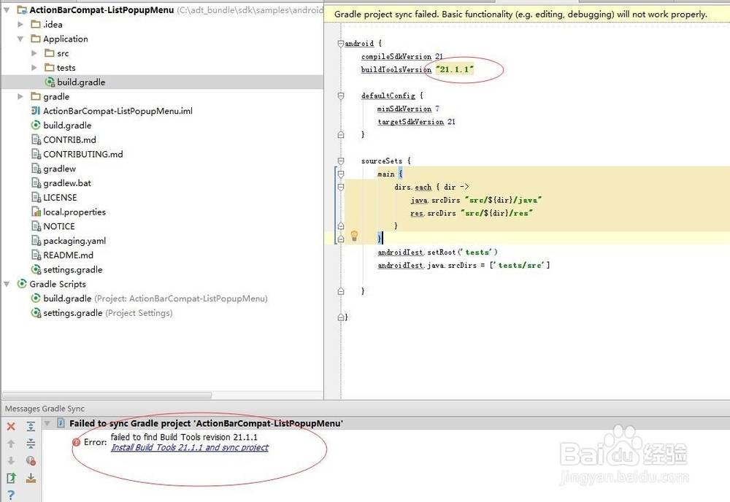The height and width of the screenshot is (502, 730).
Task: Select packaging.yaml in project tree
Action: pyautogui.click(x=74, y=241)
